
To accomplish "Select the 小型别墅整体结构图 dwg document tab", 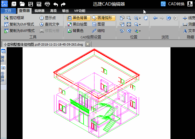I will coord(43,44).
